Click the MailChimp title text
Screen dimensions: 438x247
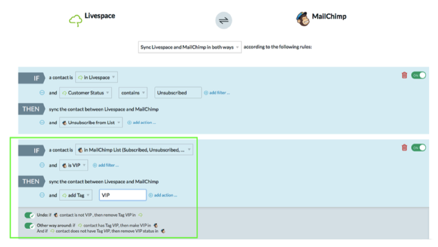[x=329, y=16]
